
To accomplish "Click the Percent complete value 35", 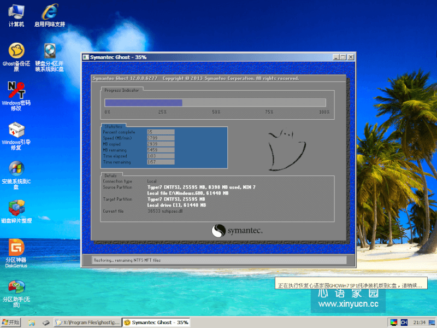I will [x=161, y=132].
